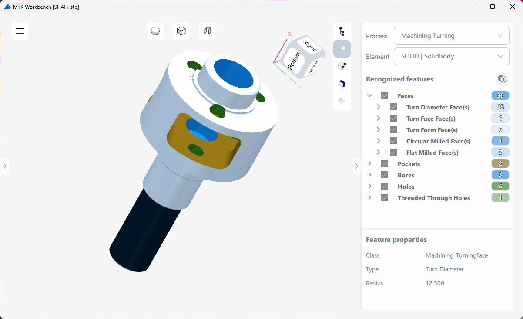Select the shaded sphere display mode icon

(155, 31)
